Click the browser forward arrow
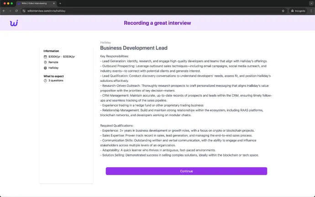Image resolution: width=315 pixels, height=197 pixels. [x=10, y=11]
